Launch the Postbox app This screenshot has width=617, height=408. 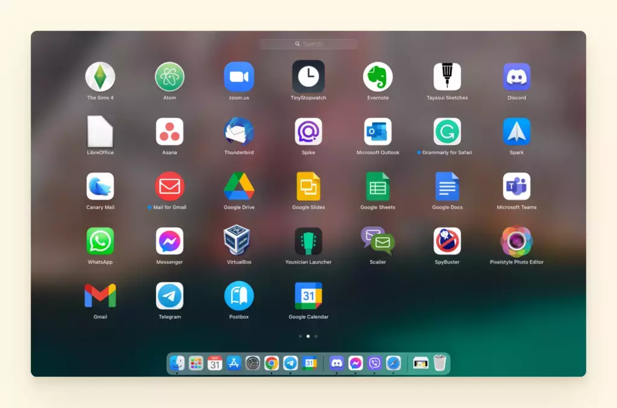coord(239,295)
